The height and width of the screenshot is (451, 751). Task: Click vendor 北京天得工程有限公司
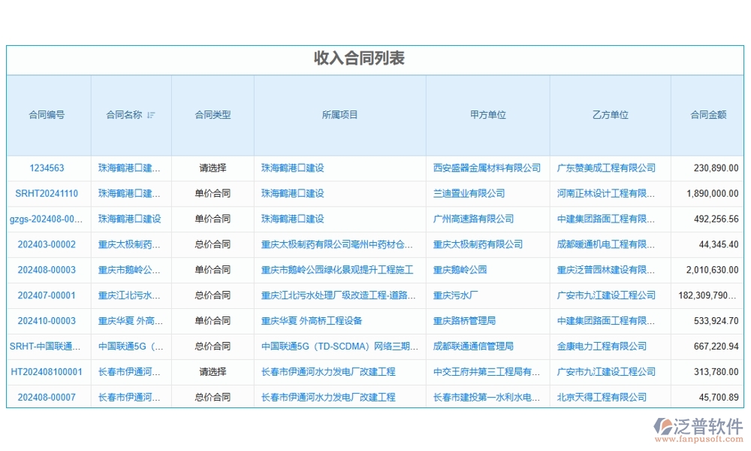coord(608,397)
